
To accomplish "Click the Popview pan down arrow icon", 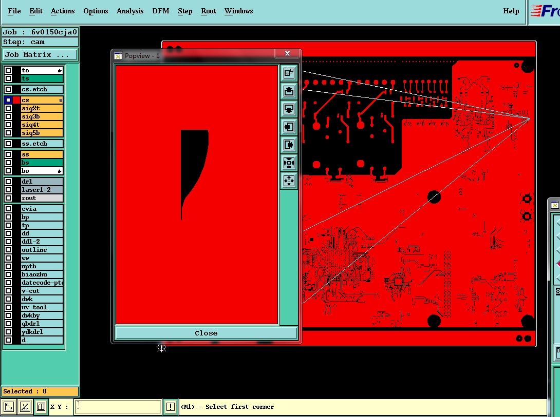I will pyautogui.click(x=289, y=109).
